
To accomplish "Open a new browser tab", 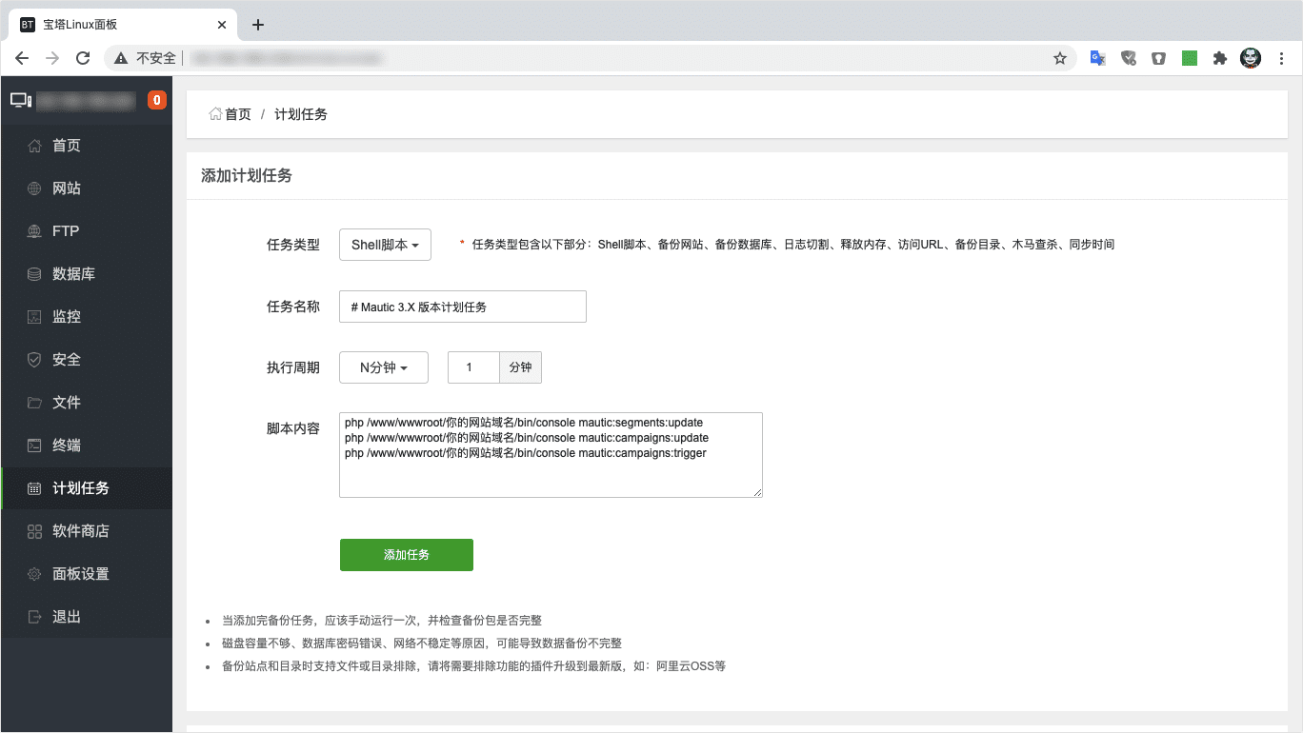I will pos(258,25).
